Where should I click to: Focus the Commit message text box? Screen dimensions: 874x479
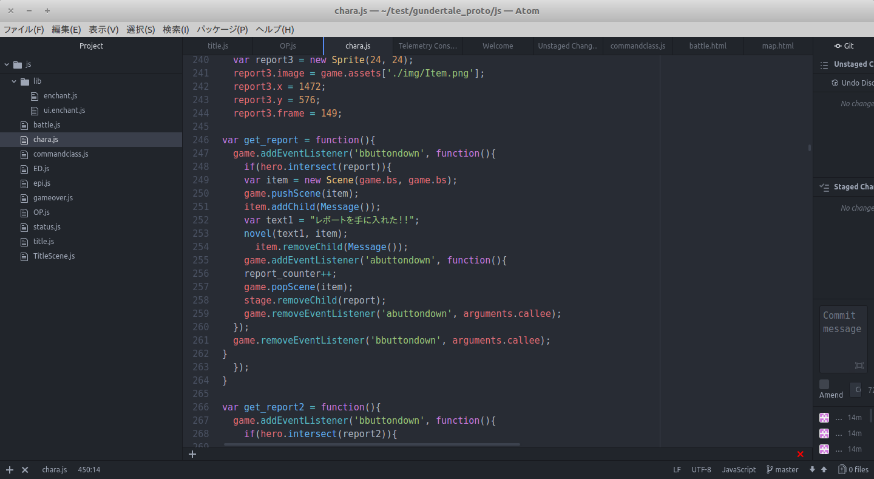[843, 339]
